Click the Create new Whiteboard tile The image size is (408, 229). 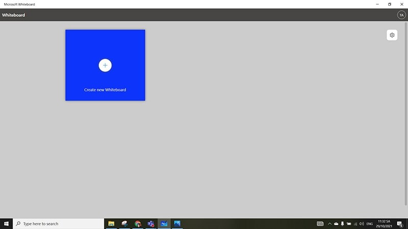[105, 65]
